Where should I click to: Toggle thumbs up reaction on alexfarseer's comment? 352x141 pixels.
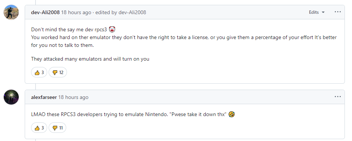point(39,128)
